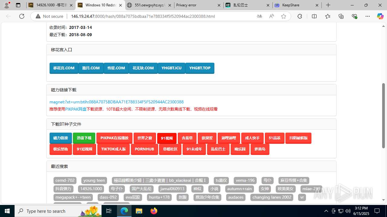Launch the Copilot sidebar icon
The width and height of the screenshot is (387, 217).
pos(380,16)
